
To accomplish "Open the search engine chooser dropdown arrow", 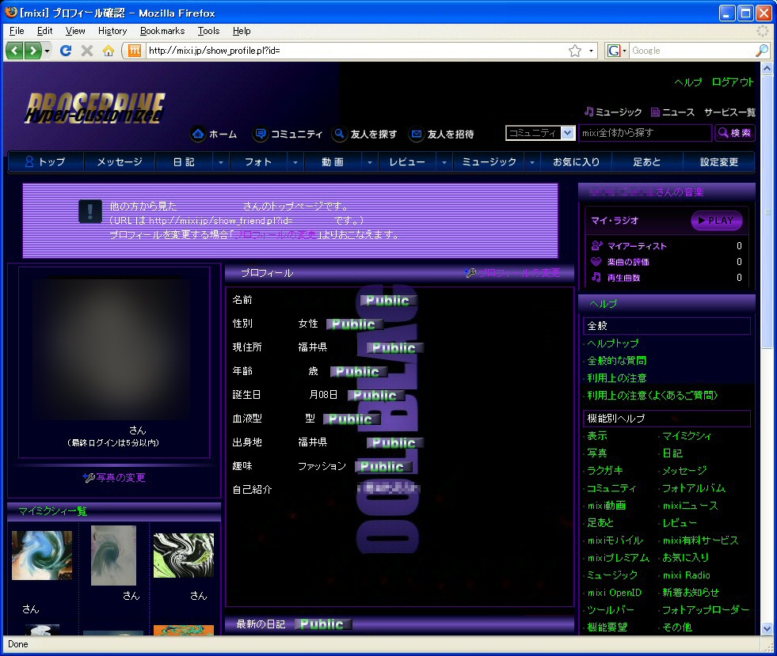I will [624, 51].
